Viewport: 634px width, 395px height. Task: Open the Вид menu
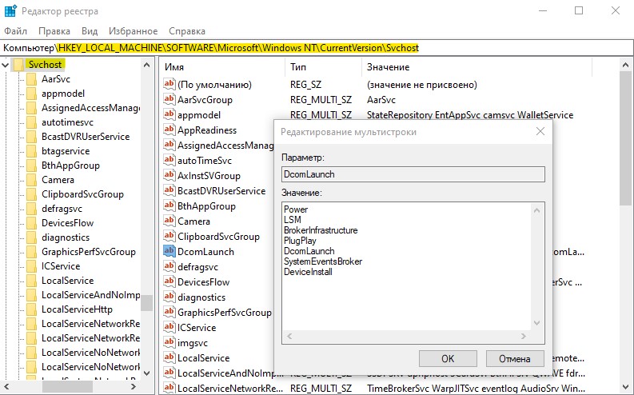click(90, 31)
